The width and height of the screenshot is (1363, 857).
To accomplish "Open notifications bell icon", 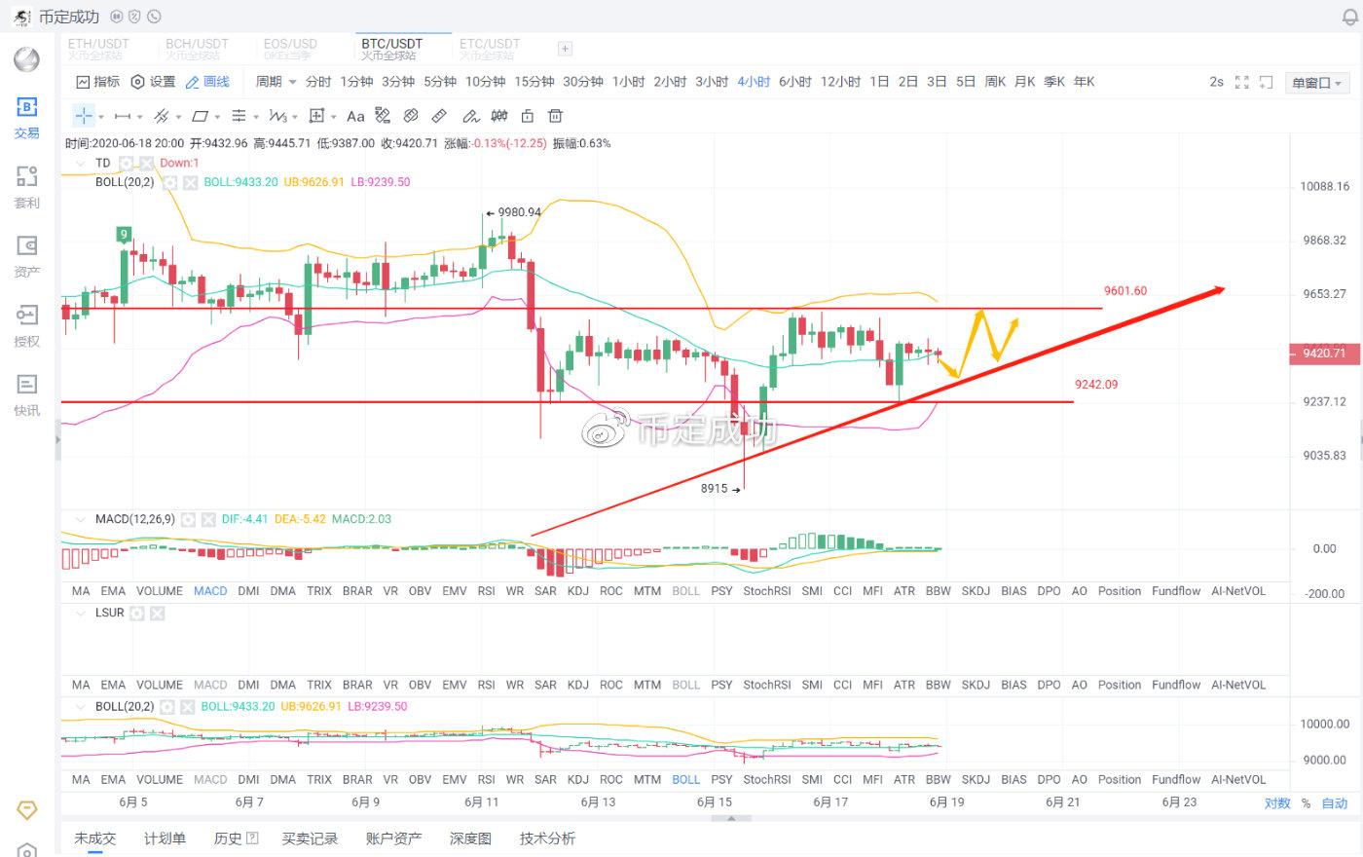I will pos(1349,18).
